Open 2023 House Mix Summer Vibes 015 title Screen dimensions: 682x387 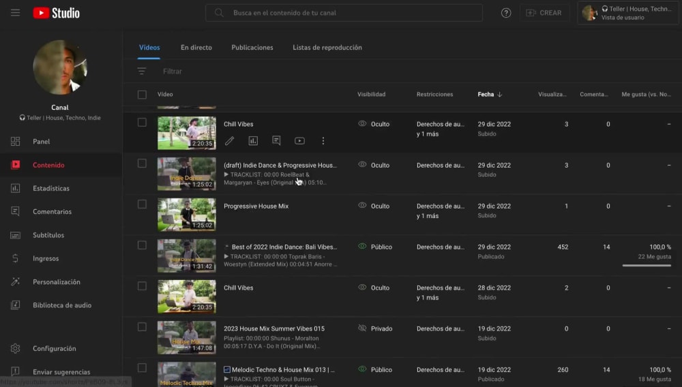(274, 329)
